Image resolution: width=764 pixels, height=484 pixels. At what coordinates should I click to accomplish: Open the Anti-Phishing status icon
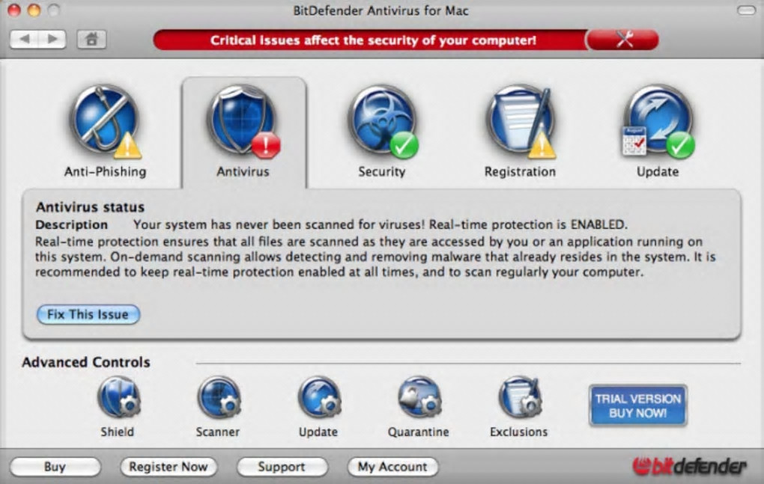[106, 122]
